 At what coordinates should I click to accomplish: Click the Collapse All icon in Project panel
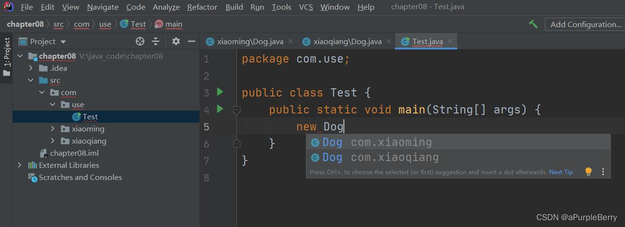coord(156,42)
